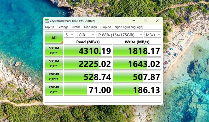
Task: Open the Settings menu
Action: pyautogui.click(x=63, y=27)
